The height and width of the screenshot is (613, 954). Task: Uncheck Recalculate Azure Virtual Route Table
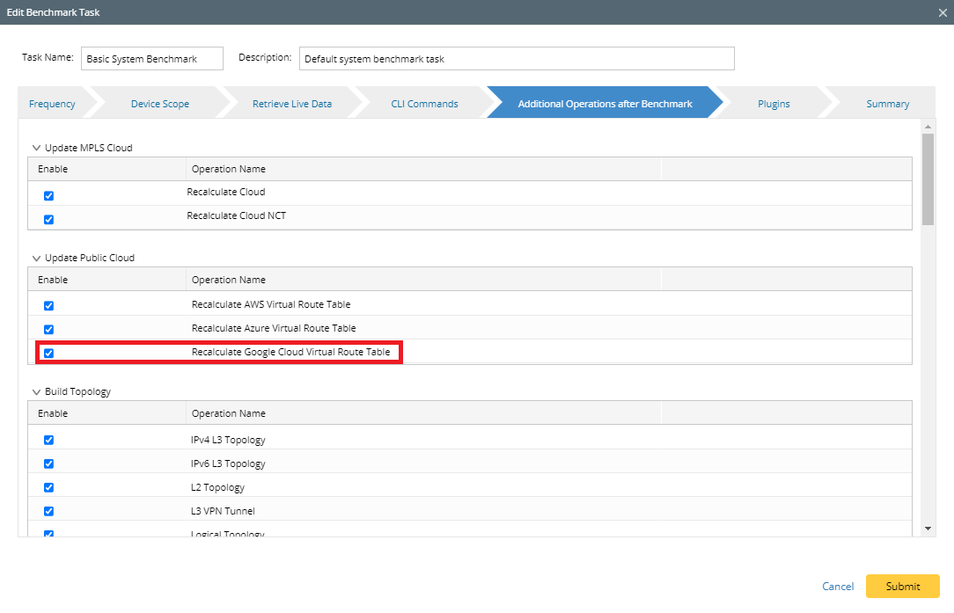pyautogui.click(x=49, y=330)
